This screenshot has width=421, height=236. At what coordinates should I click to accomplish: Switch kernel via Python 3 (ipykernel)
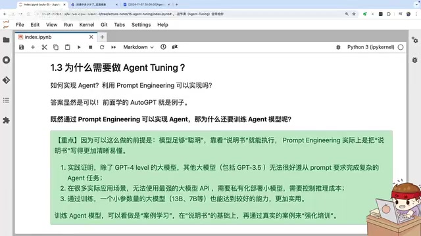point(371,47)
